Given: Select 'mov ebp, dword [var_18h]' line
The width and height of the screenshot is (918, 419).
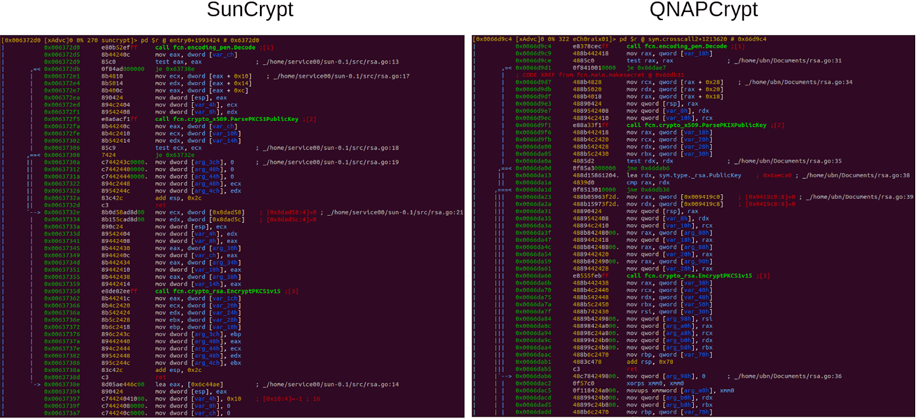Looking at the screenshot, I should (198, 327).
